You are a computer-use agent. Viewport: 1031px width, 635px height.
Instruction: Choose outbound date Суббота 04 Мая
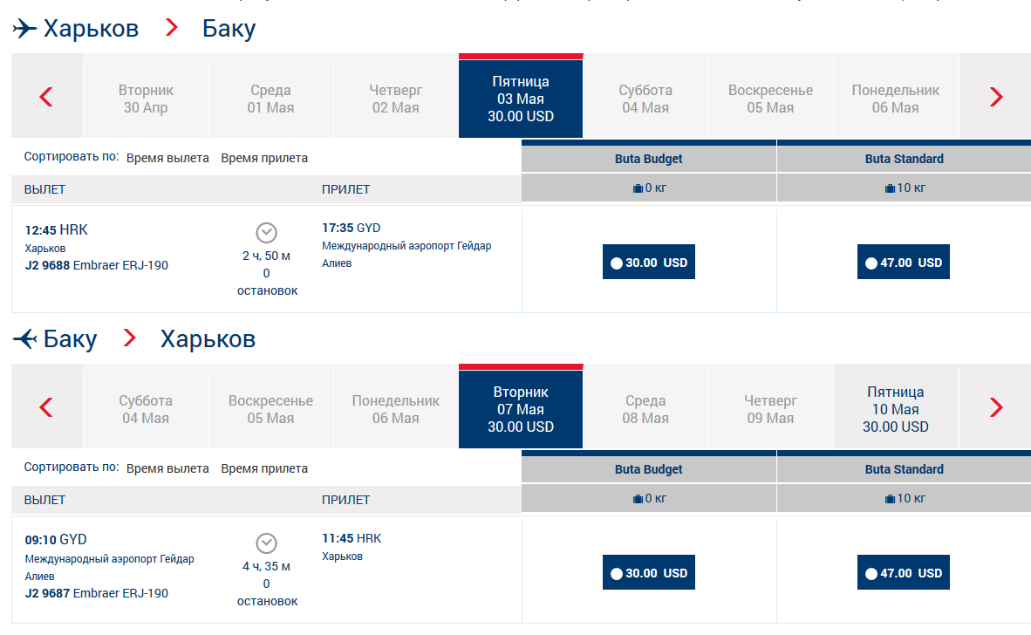pyautogui.click(x=645, y=99)
